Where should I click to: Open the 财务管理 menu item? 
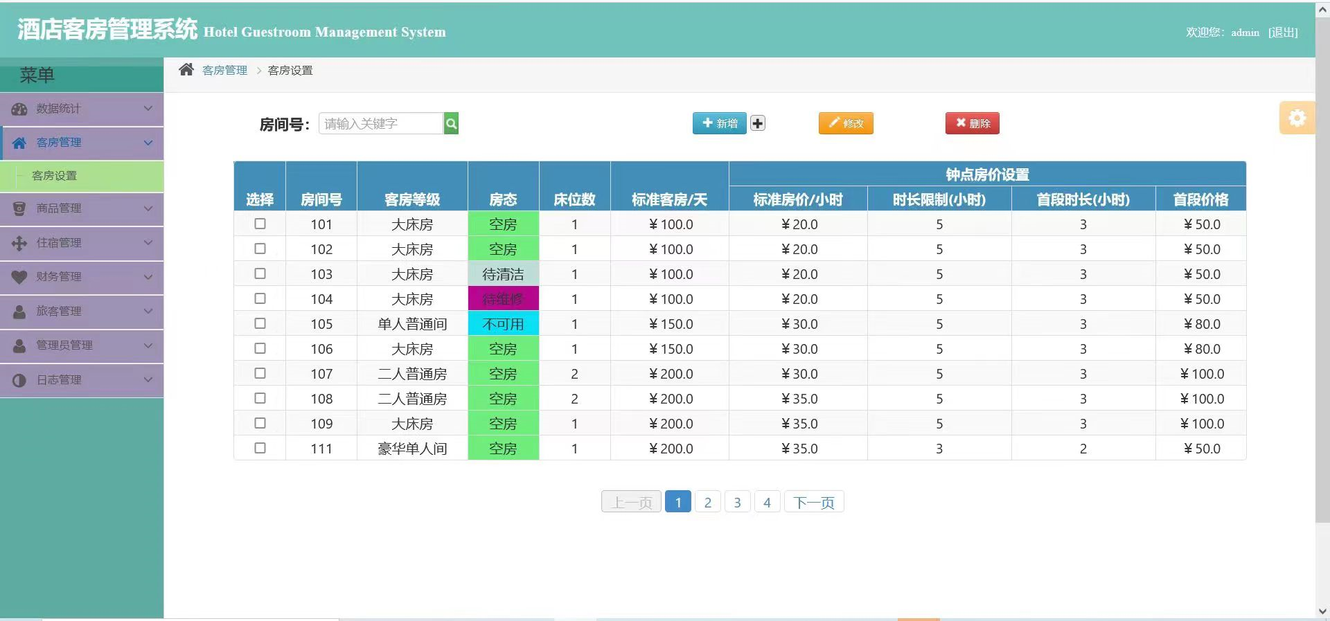(82, 277)
